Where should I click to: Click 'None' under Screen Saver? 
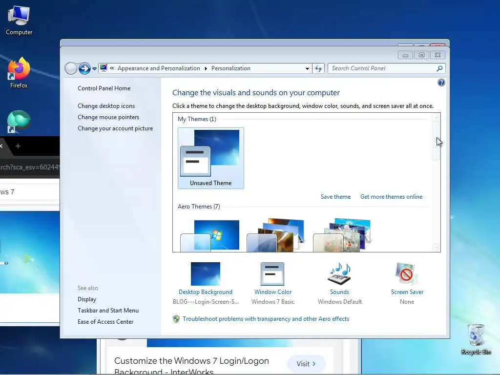(x=407, y=302)
